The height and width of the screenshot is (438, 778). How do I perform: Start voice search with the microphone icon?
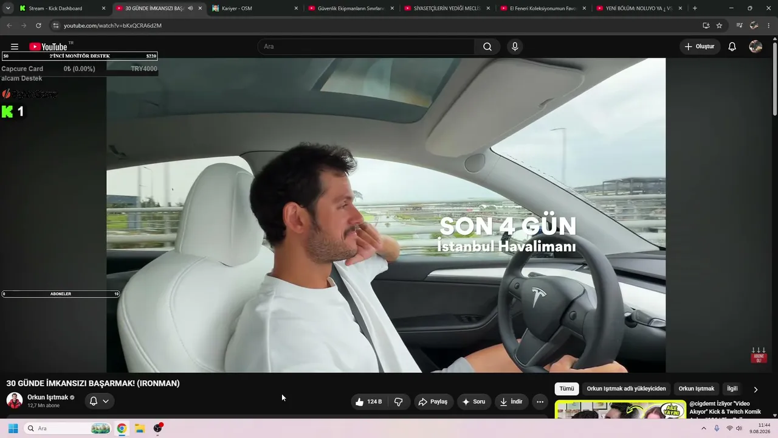coord(515,47)
